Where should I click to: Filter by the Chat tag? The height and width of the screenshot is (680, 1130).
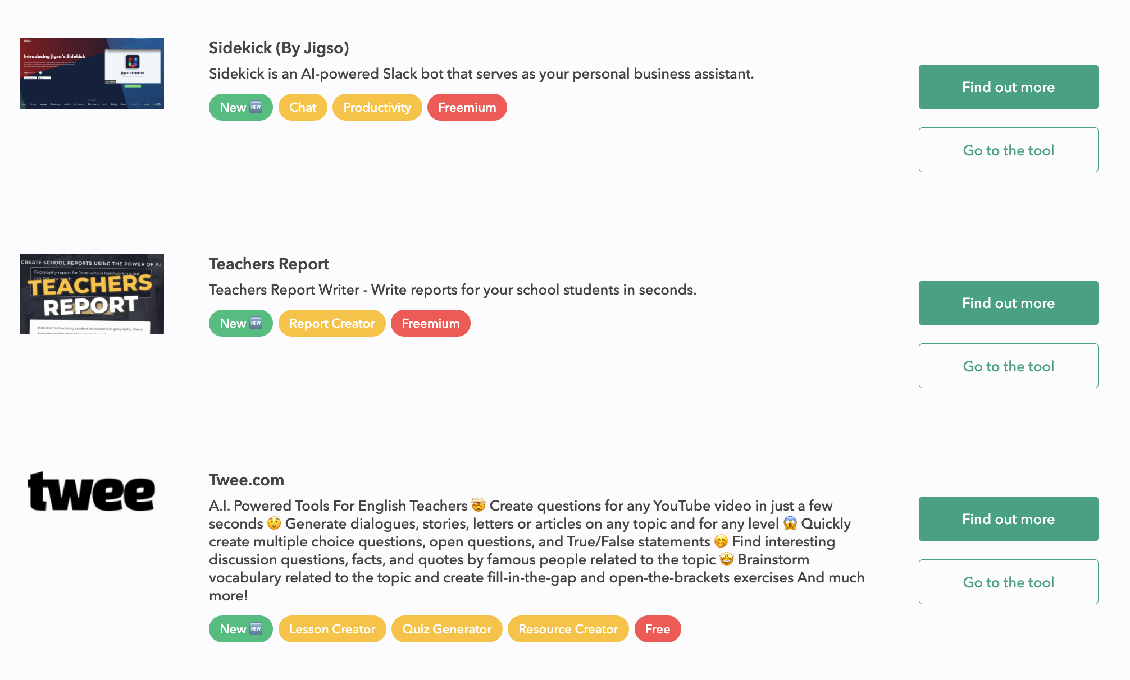click(x=303, y=107)
